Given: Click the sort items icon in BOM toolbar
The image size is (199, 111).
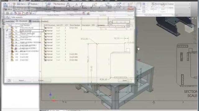Looking at the screenshot, I should 16,13.
